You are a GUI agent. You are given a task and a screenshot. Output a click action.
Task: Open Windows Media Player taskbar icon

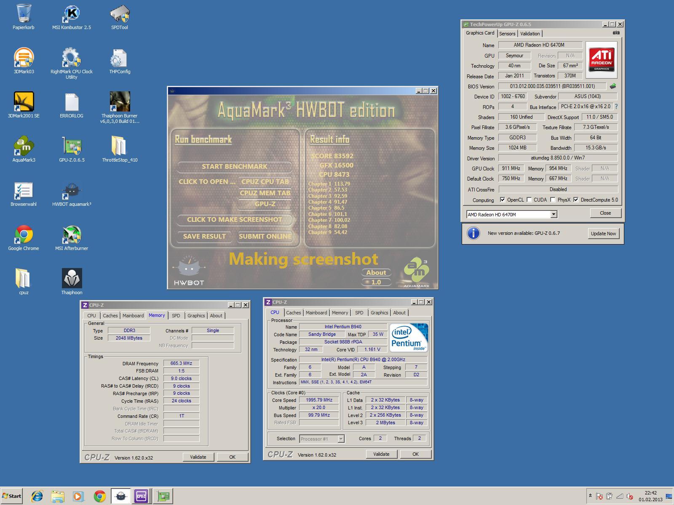pyautogui.click(x=78, y=496)
